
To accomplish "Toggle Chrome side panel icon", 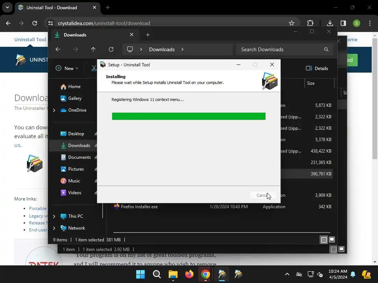I will click(x=343, y=23).
